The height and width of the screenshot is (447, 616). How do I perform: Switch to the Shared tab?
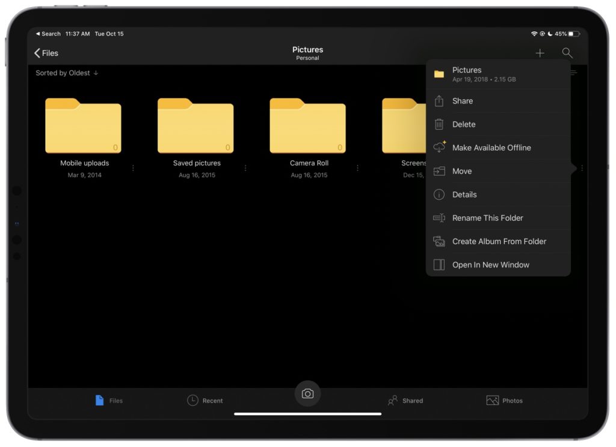click(405, 400)
